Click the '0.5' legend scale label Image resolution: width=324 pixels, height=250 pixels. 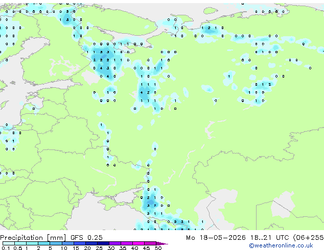coord(18,248)
